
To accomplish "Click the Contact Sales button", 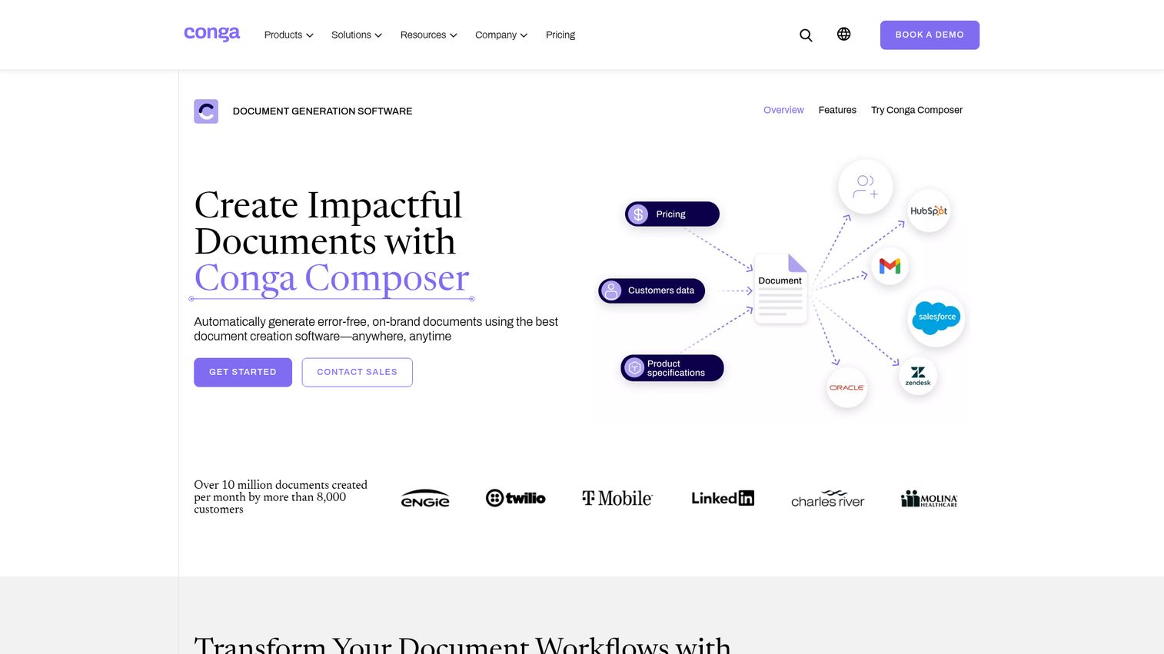I will pos(358,373).
